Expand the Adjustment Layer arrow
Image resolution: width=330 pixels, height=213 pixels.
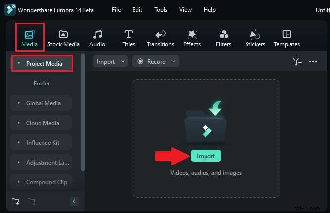pyautogui.click(x=18, y=162)
